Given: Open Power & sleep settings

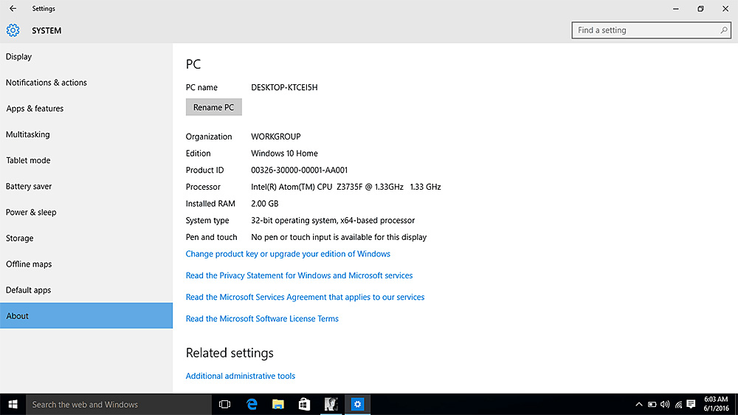Looking at the screenshot, I should (86, 212).
